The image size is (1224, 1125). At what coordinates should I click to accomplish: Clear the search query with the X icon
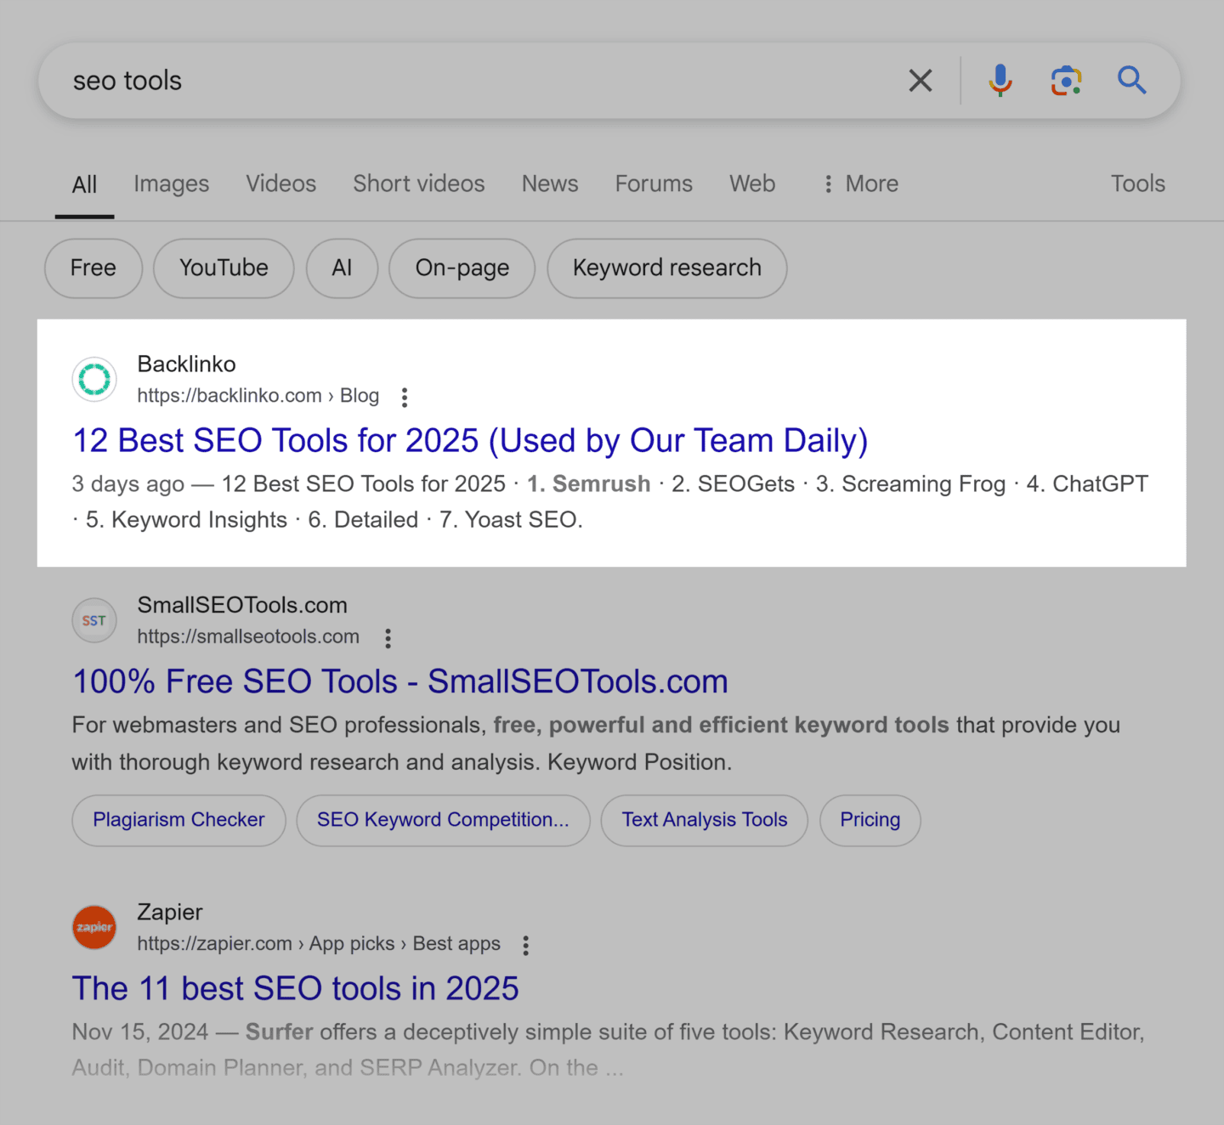coord(920,81)
